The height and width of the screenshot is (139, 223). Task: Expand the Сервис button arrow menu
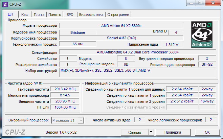click(151, 132)
